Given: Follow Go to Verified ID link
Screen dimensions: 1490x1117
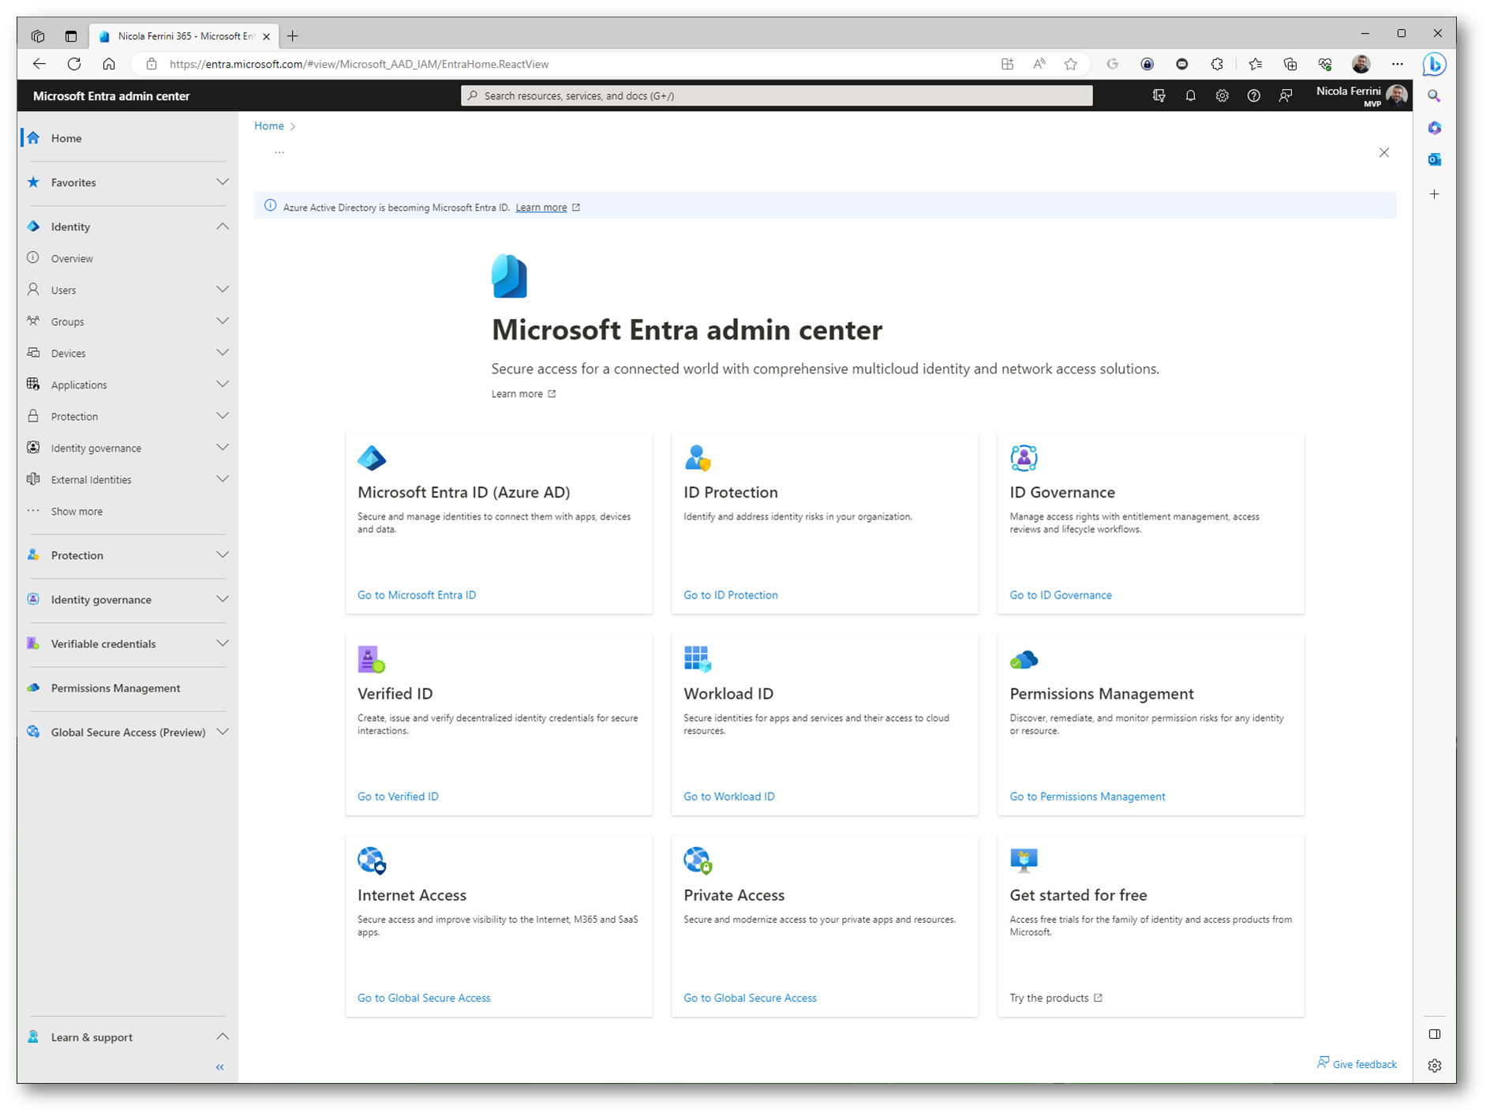Looking at the screenshot, I should tap(398, 796).
